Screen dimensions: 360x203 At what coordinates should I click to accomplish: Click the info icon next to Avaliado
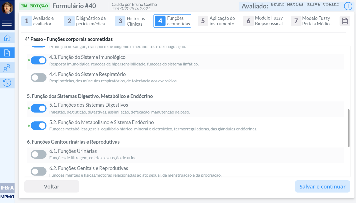(x=348, y=6)
